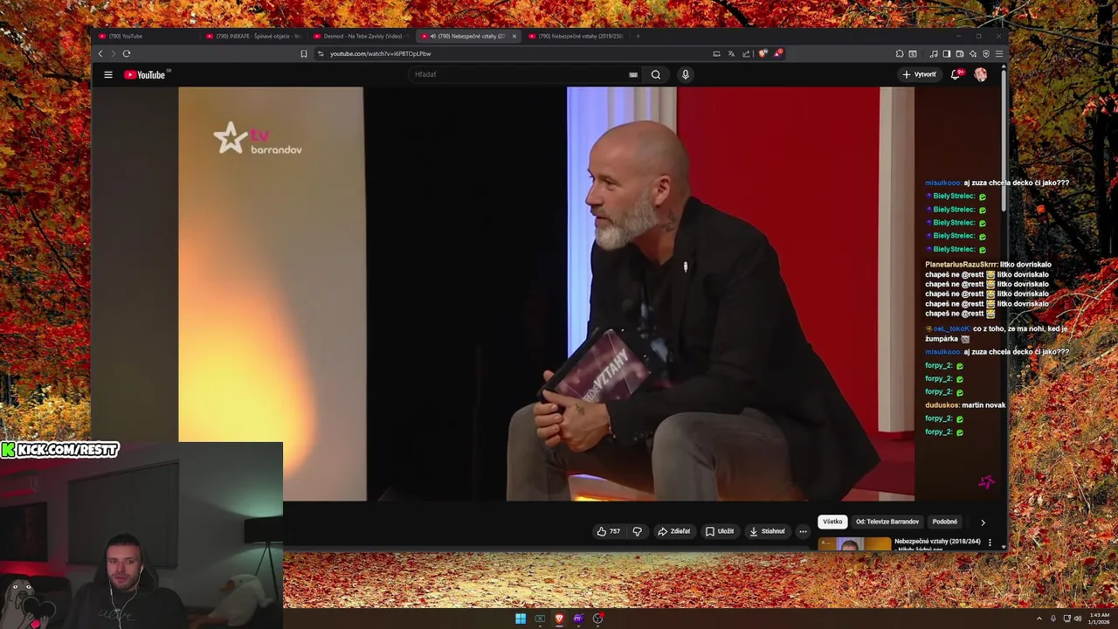The width and height of the screenshot is (1118, 629).
Task: Open the purple app on the taskbar
Action: coord(578,619)
